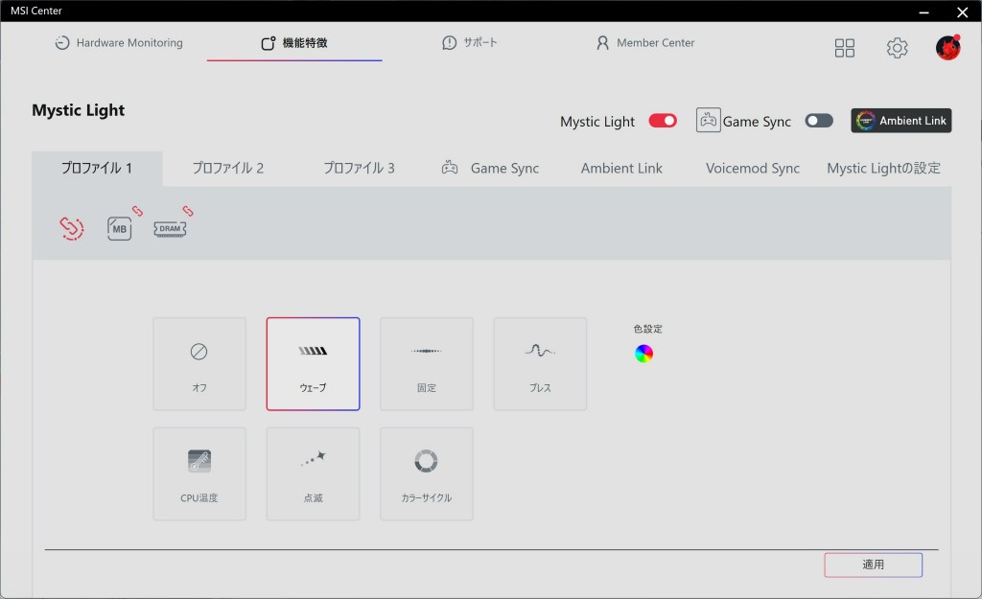
Task: Click the red dragon profile avatar
Action: [947, 48]
